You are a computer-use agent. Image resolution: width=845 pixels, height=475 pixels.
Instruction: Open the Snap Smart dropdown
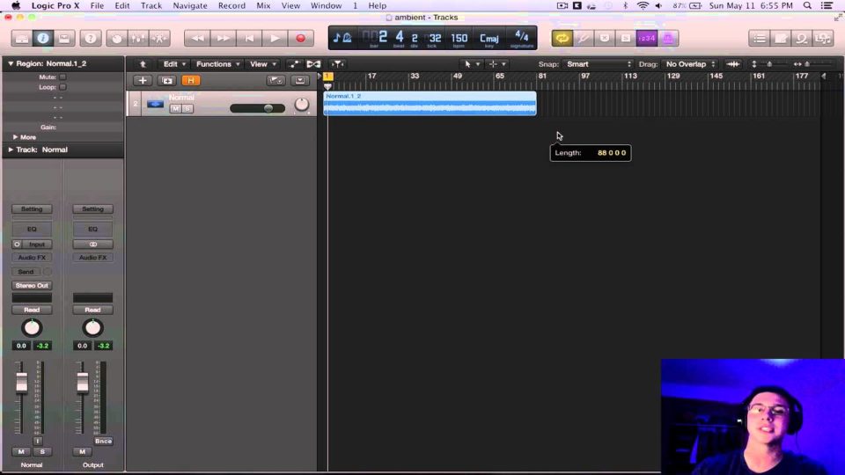pyautogui.click(x=598, y=64)
